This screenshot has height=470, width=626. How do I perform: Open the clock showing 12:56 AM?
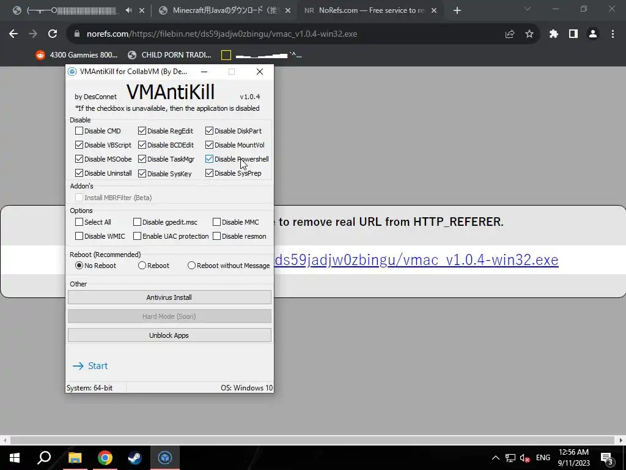point(573,458)
